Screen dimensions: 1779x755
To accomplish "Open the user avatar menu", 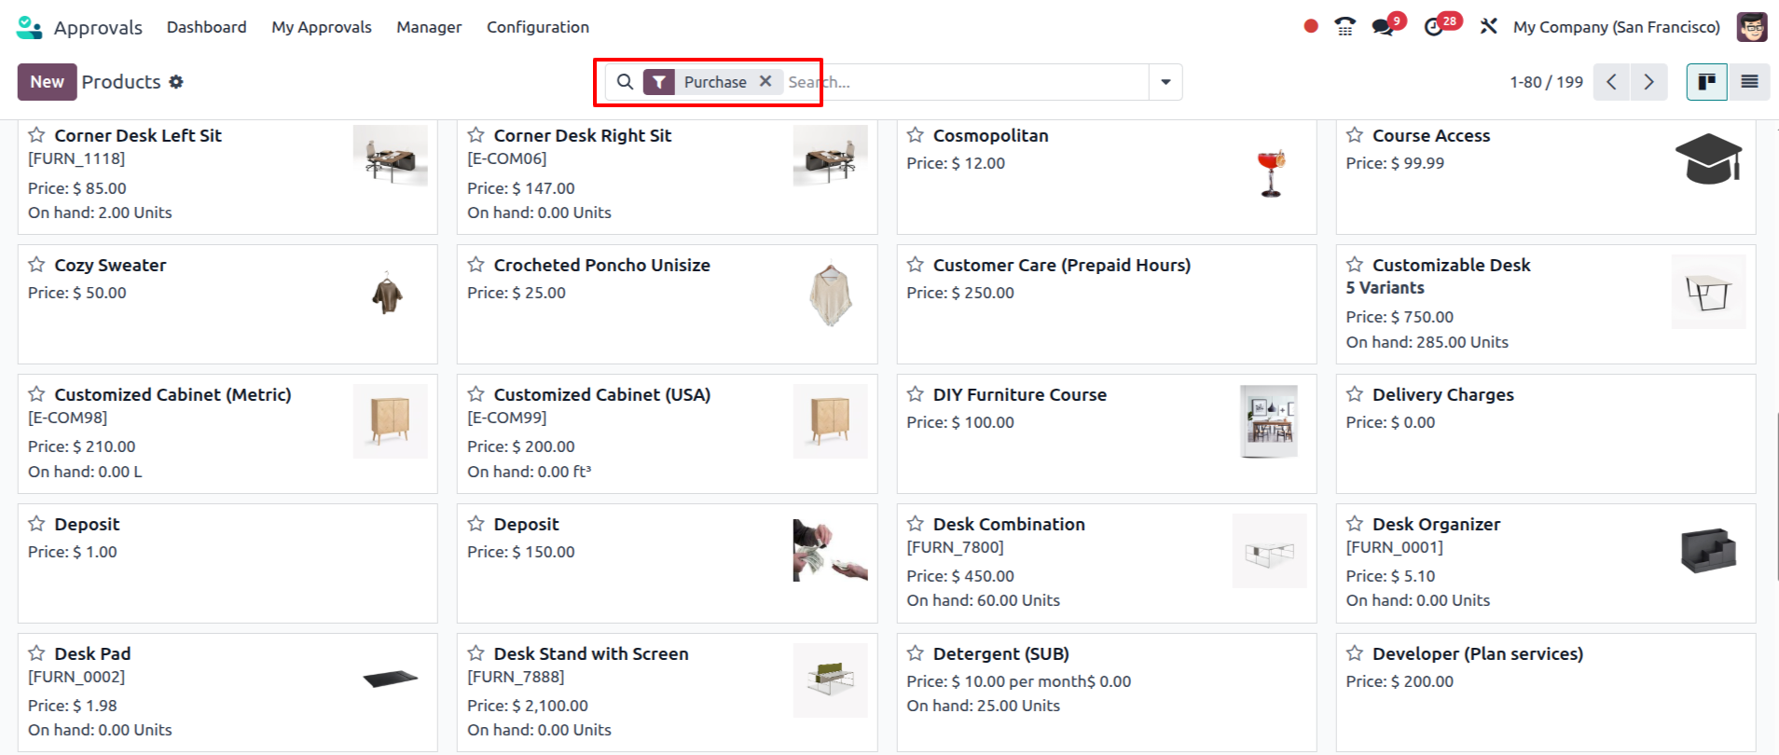I will pos(1752,27).
